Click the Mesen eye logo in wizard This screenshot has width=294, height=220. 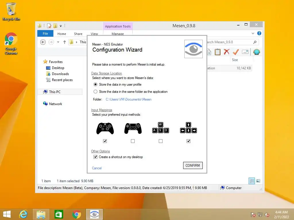point(193,49)
